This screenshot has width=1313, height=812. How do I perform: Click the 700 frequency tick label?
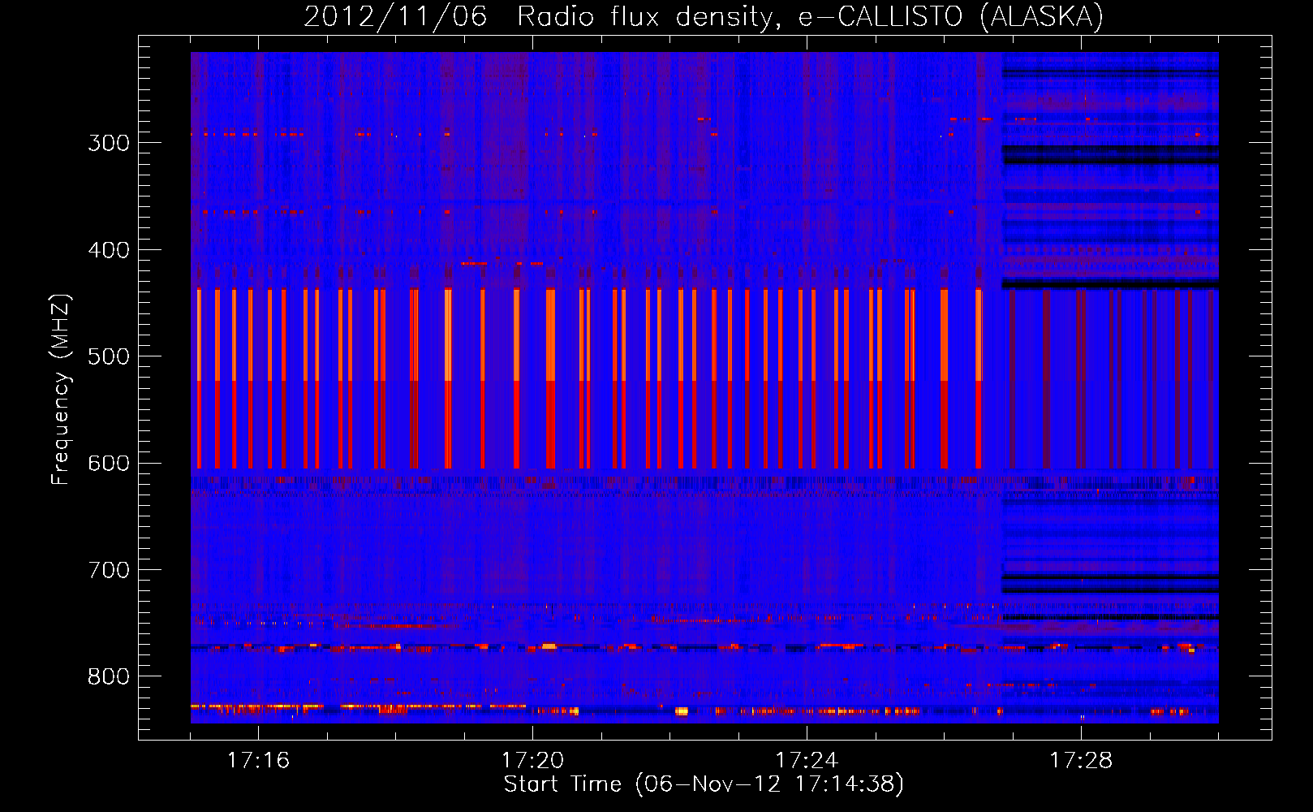coord(109,570)
